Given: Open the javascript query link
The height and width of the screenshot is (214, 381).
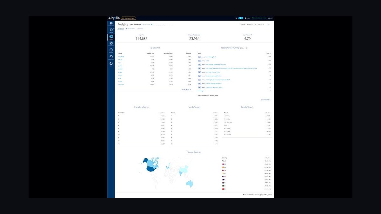Looking at the screenshot, I should pos(121,84).
